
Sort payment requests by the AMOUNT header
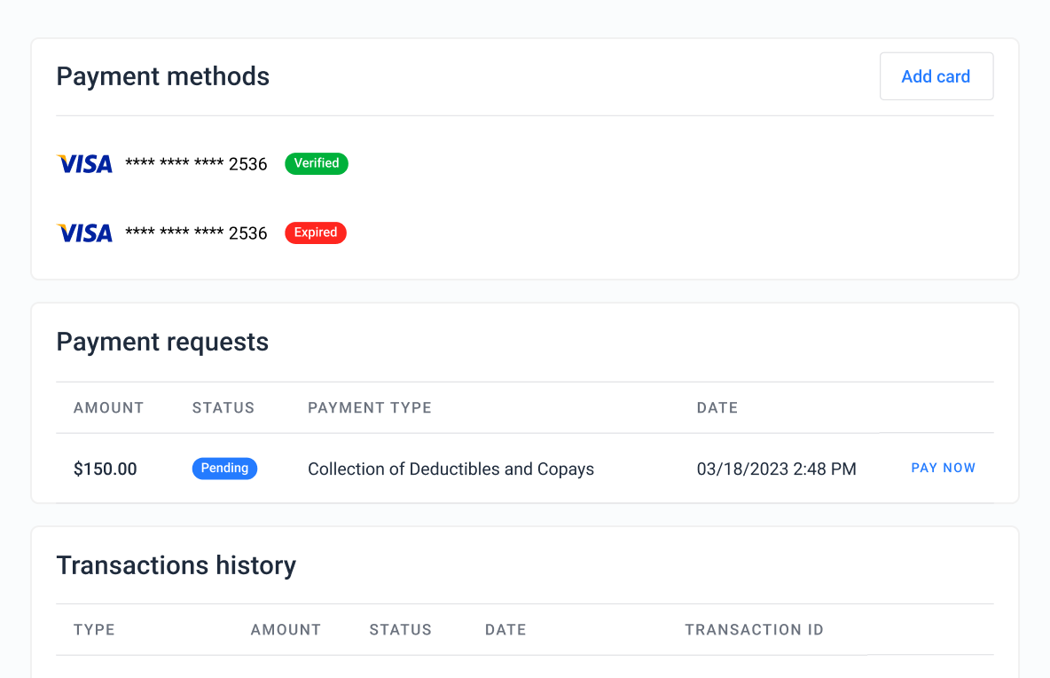pos(108,408)
